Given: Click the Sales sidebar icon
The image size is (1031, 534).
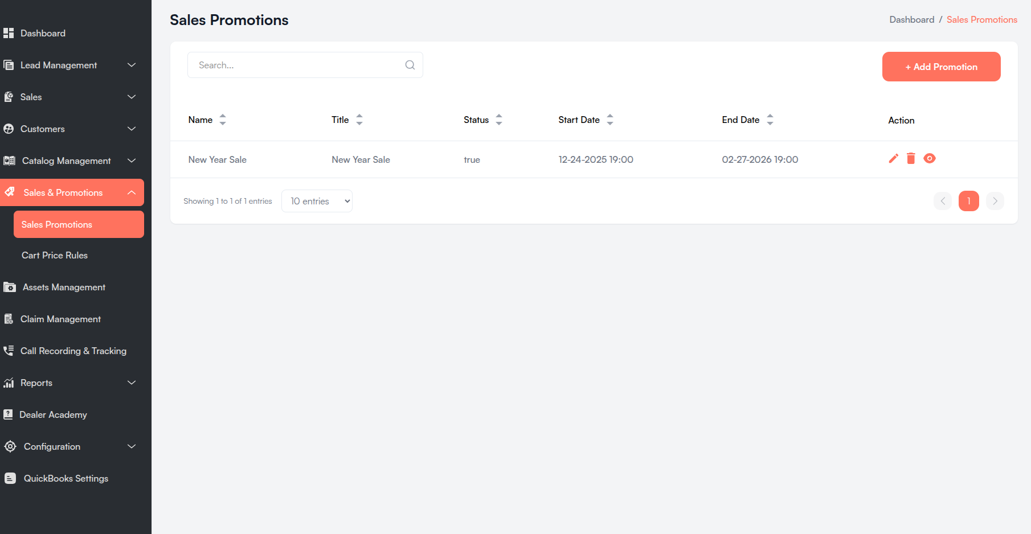Looking at the screenshot, I should (x=9, y=97).
